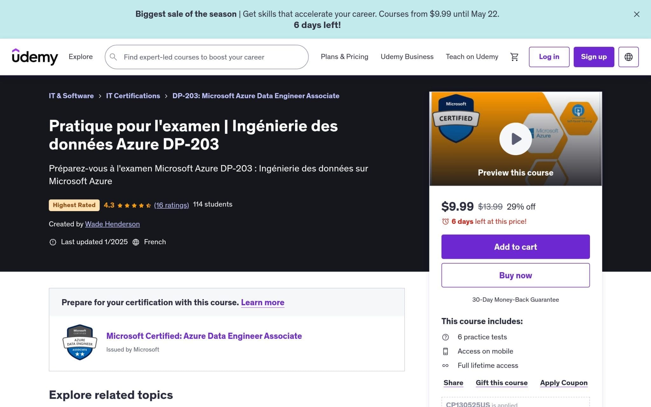Click the 'Full lifetime access' text
This screenshot has height=407, width=651.
click(488, 366)
